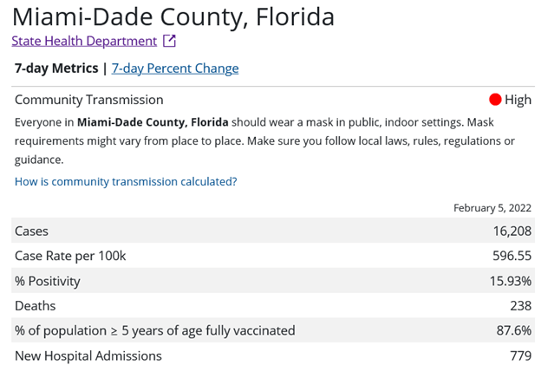Screen dimensions: 541x365
Task: Switch to the 7-day Percent Change view
Action: [x=175, y=68]
